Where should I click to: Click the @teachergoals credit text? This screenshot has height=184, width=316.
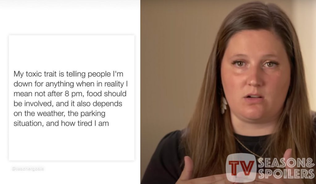tap(28, 169)
